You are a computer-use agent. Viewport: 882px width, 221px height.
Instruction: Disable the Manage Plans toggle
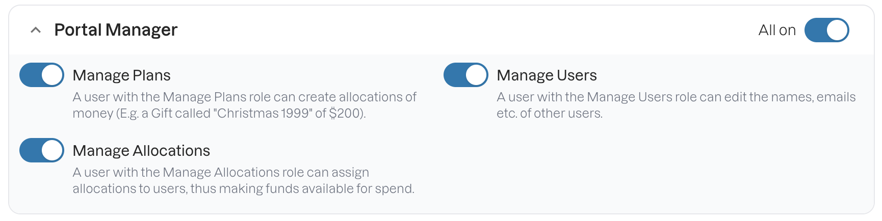(x=42, y=75)
